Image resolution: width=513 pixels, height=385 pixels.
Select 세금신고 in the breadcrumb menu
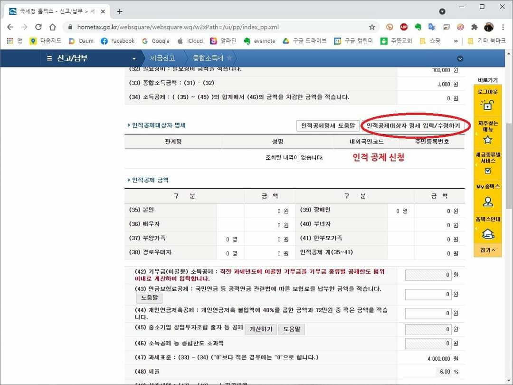[162, 58]
